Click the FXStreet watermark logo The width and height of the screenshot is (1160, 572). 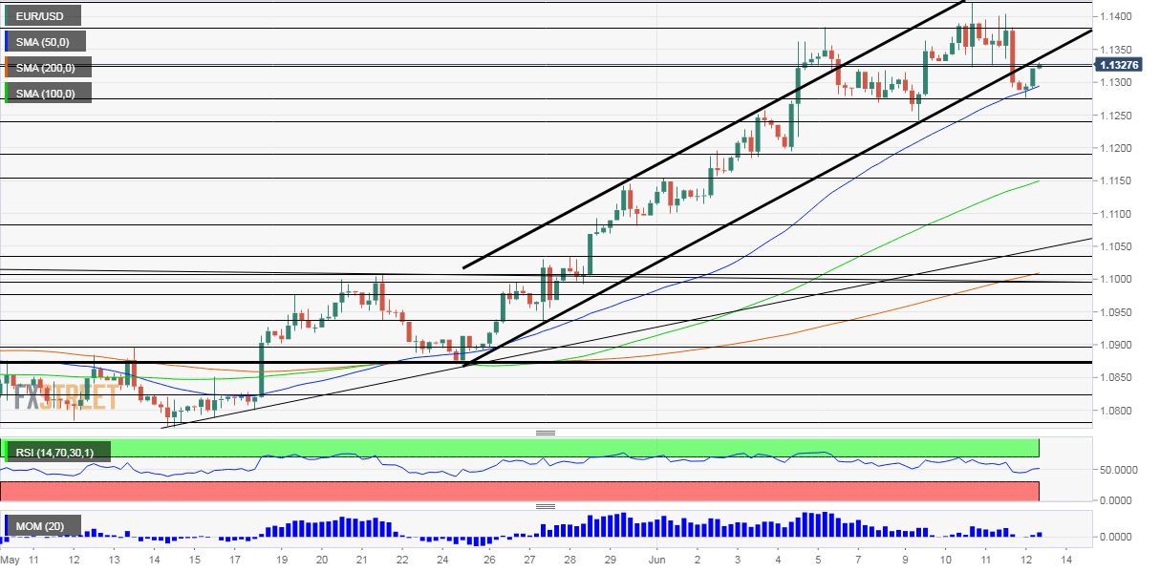click(x=65, y=395)
